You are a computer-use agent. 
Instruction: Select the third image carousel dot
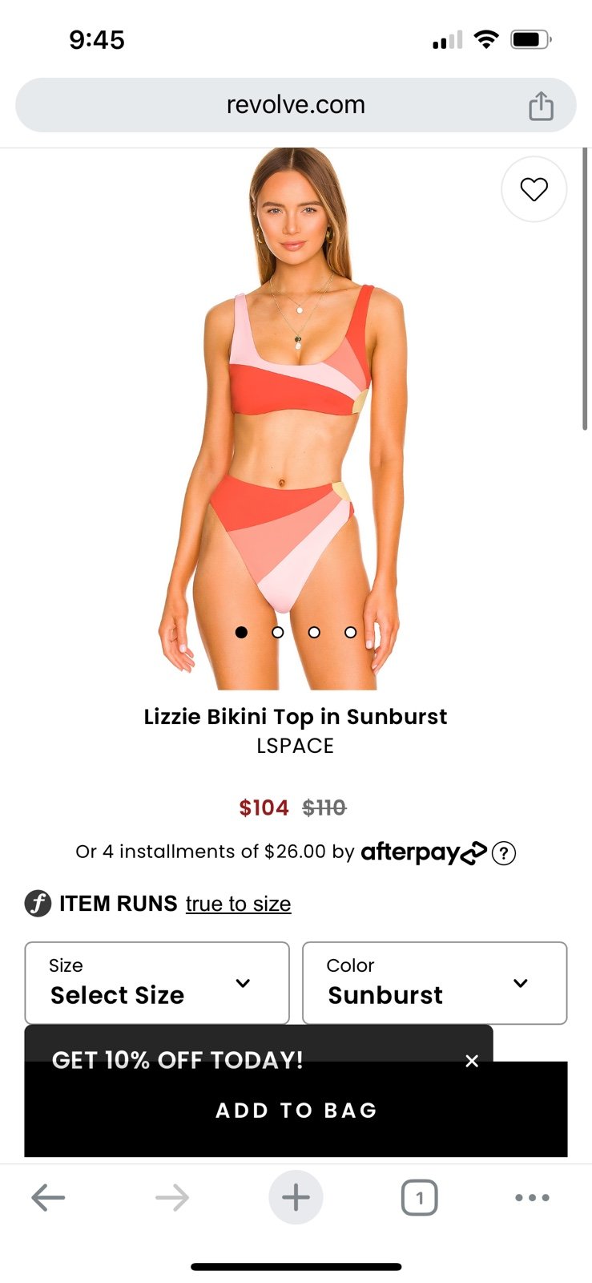314,632
